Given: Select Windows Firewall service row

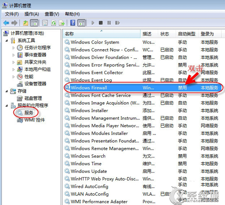Looking at the screenshot, I should (143, 88).
